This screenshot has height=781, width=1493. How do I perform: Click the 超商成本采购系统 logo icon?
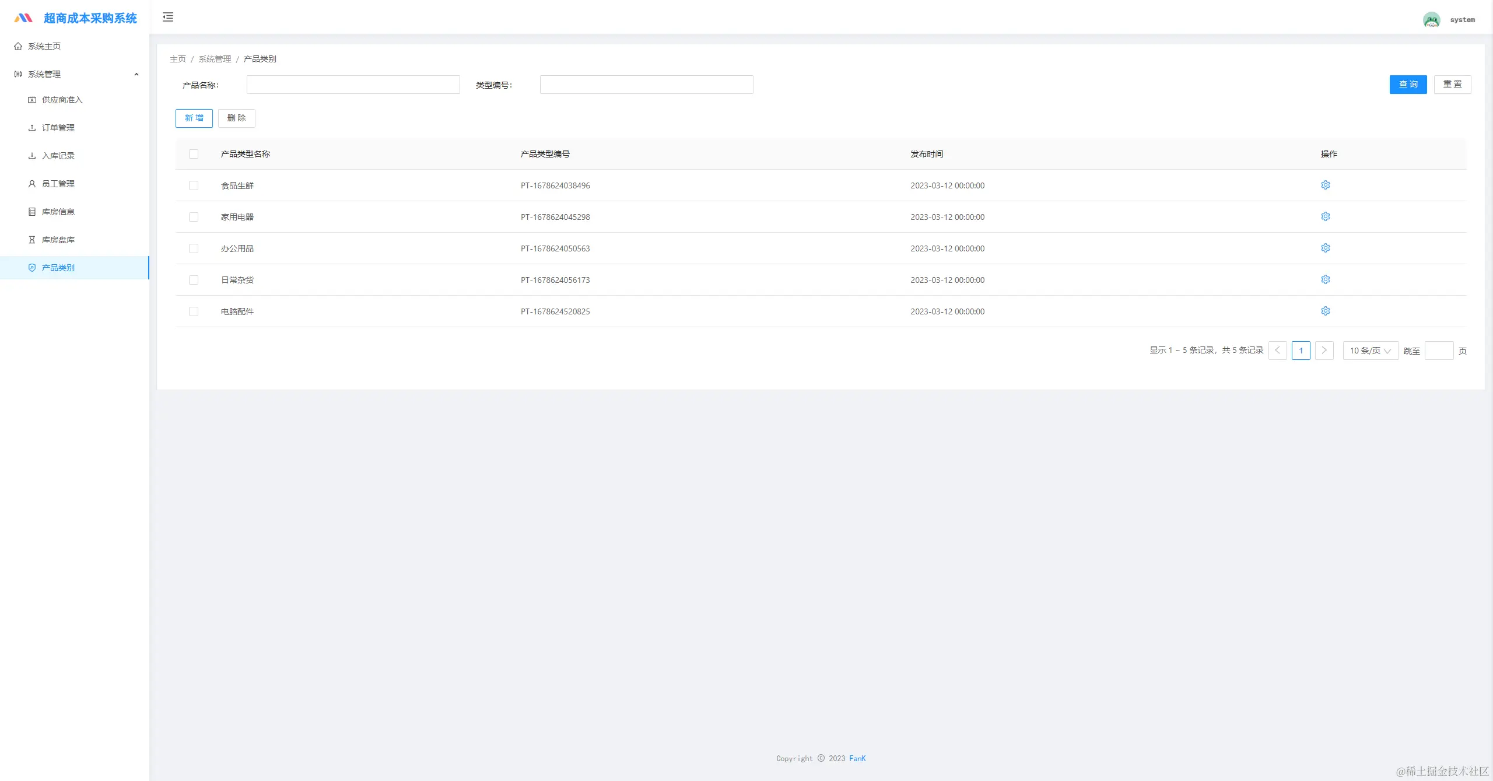pos(23,18)
